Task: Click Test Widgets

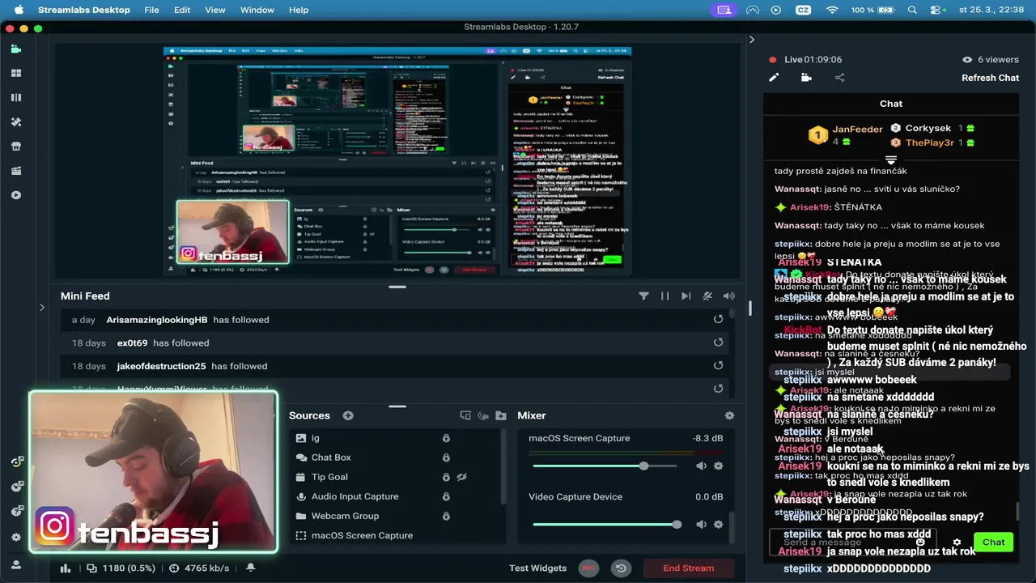Action: click(x=537, y=568)
